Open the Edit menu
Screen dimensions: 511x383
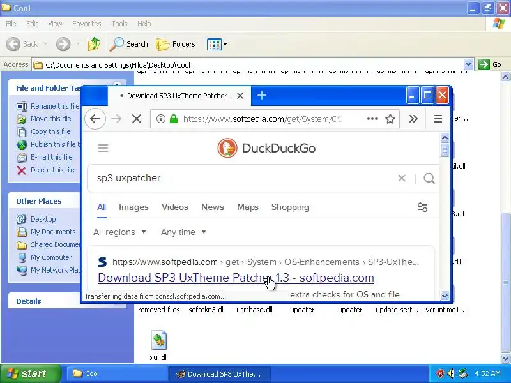(x=32, y=24)
